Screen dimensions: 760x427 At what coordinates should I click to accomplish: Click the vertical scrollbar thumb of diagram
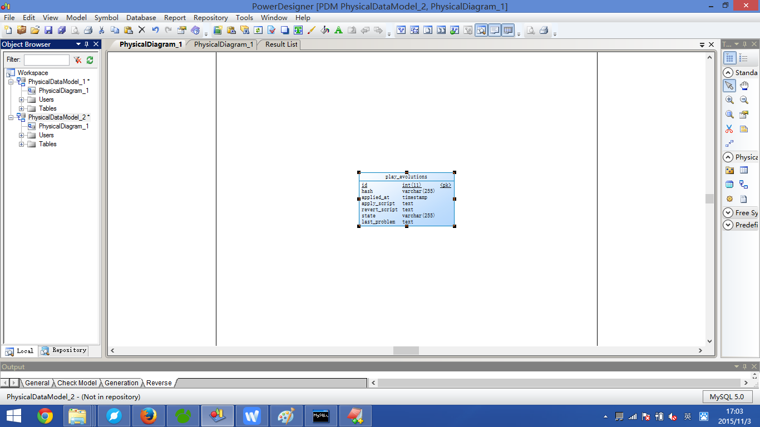[709, 198]
